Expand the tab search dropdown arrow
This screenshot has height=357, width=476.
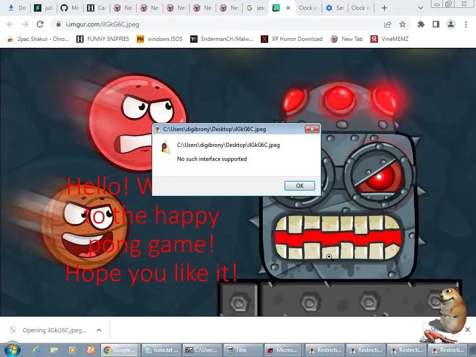(420, 8)
